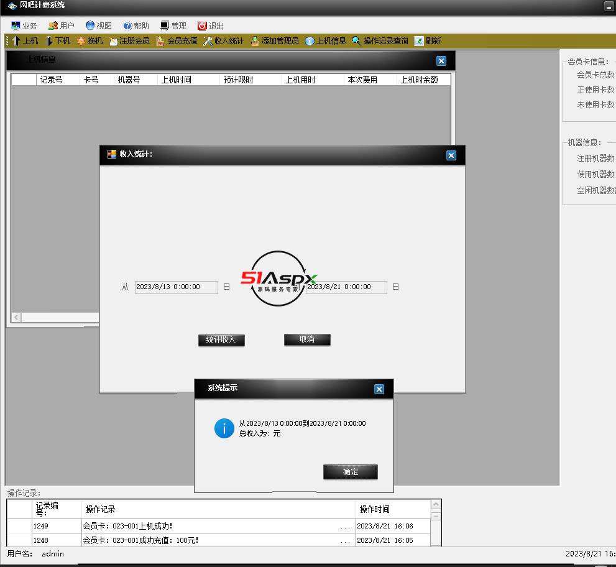This screenshot has width=616, height=567.
Task: Select log row 1248 成功充值 100元
Action: pos(219,540)
